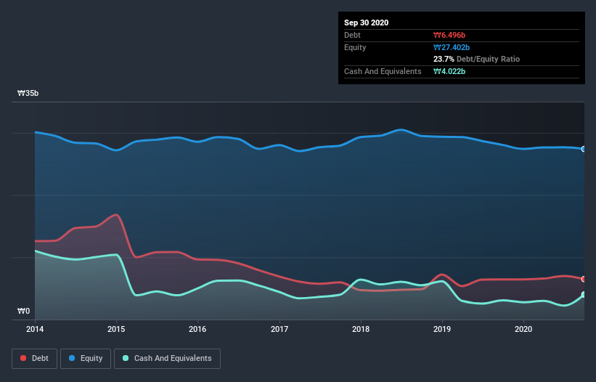This screenshot has height=382, width=596.
Task: Click the ₩4.022b cash value
Action: [449, 71]
